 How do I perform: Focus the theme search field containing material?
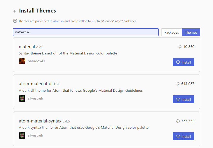pyautogui.click(x=86, y=32)
